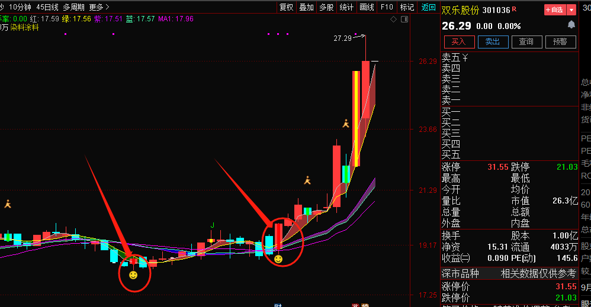Click the 染料涂料 sector link
The width and height of the screenshot is (591, 307).
click(24, 27)
